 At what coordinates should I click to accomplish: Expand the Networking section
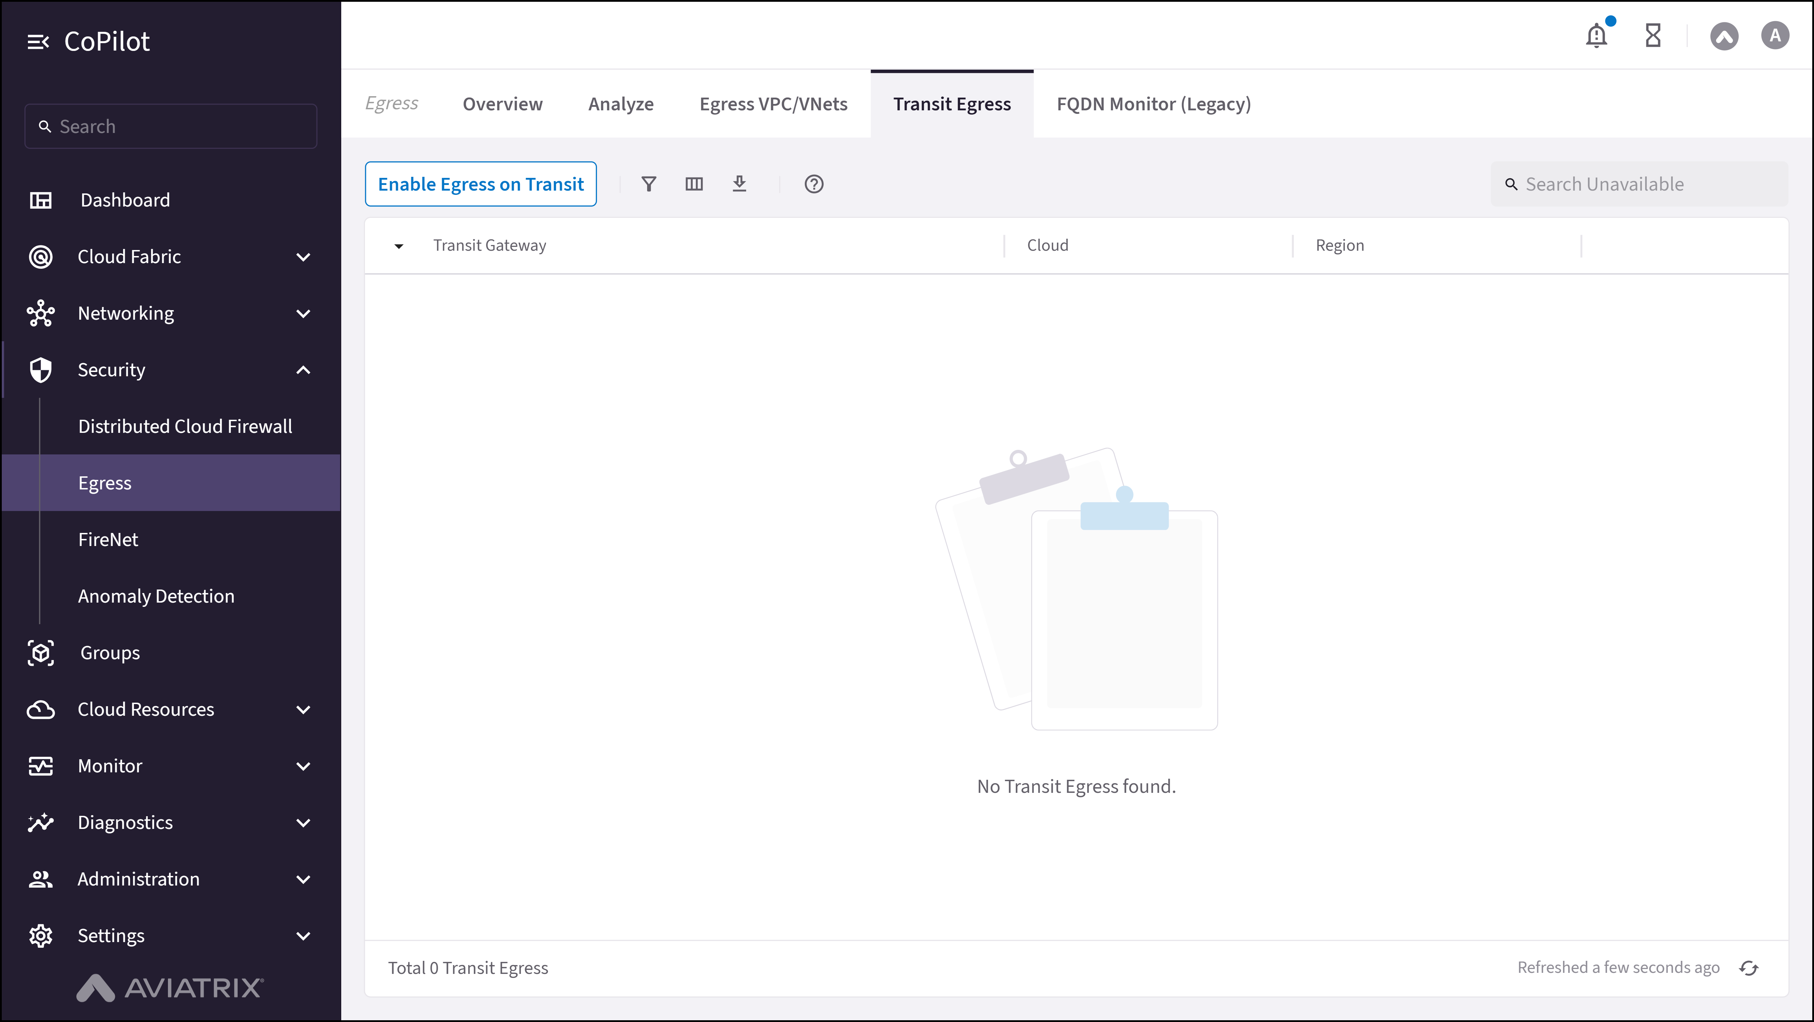[x=303, y=313]
